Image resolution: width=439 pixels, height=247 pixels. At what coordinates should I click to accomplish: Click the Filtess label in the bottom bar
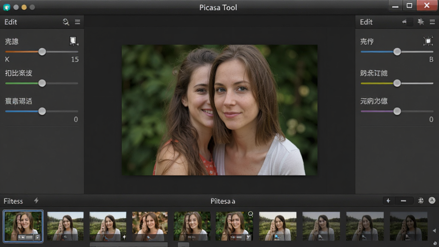13,201
